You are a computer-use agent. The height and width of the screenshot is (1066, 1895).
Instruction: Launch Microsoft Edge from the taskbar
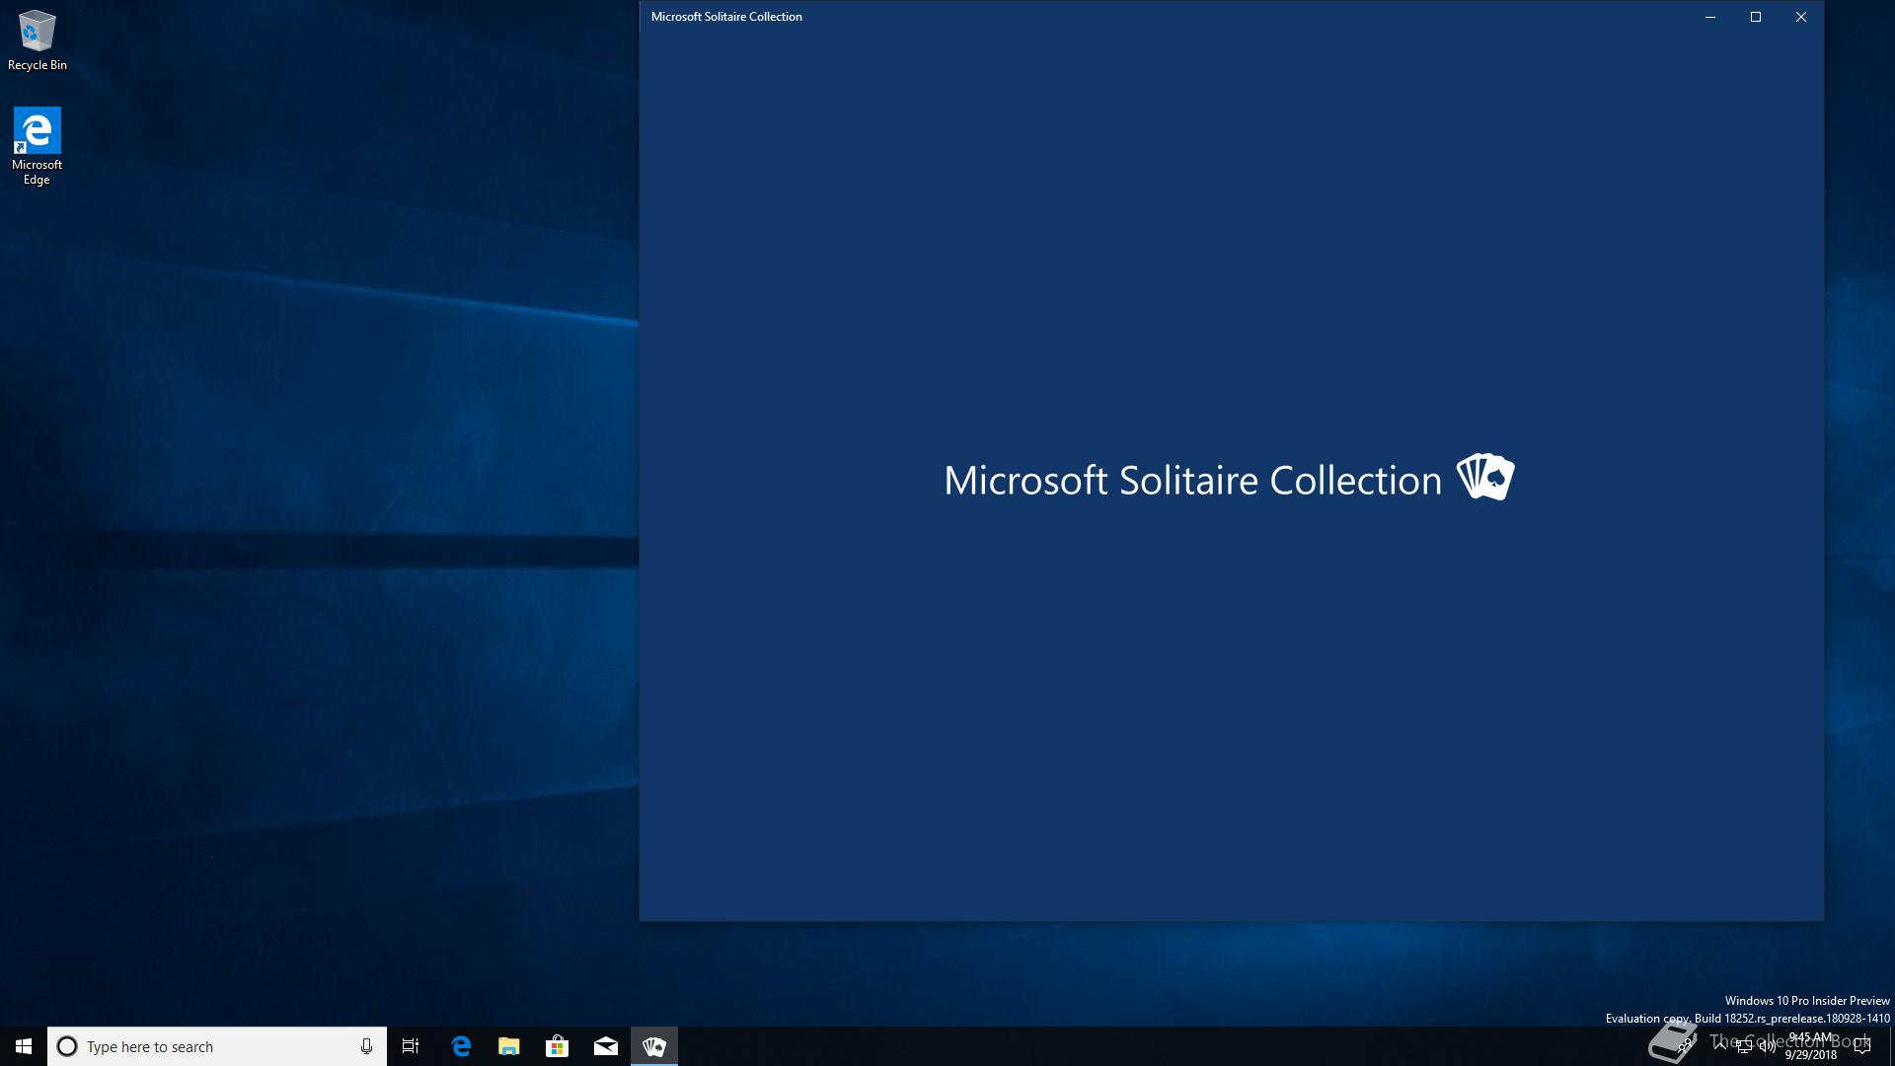[461, 1046]
